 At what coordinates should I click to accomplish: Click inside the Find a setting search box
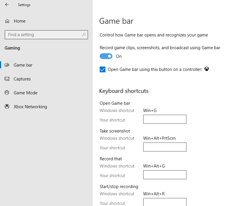tap(43, 34)
